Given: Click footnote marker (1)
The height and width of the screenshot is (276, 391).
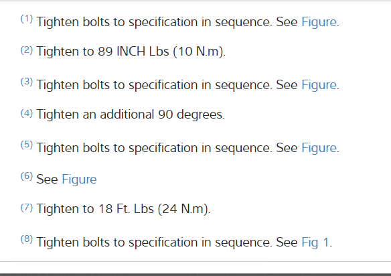Looking at the screenshot, I should coord(26,19).
